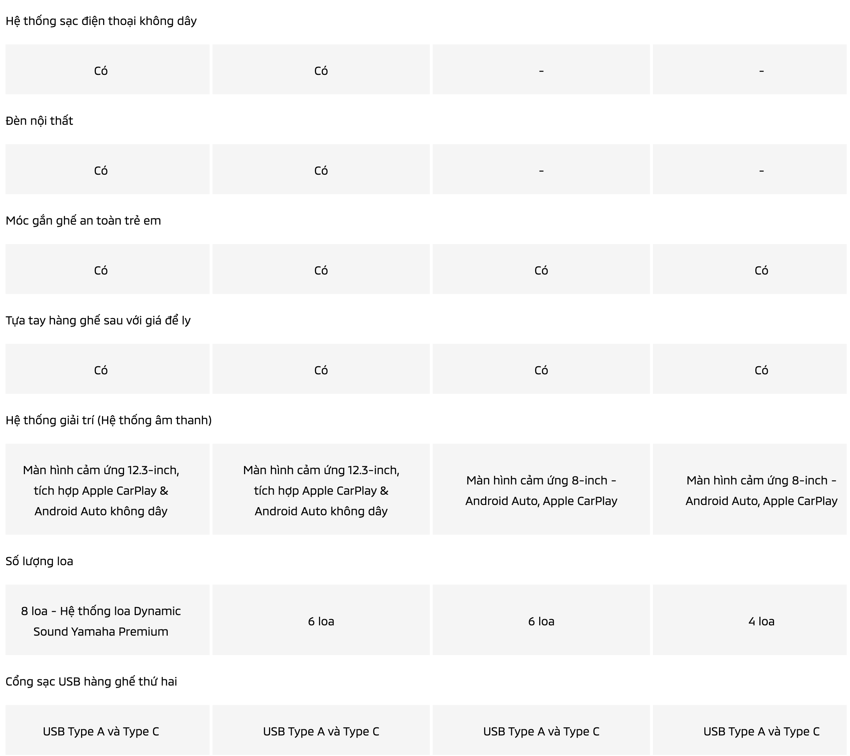Click second column's "6 loa" cell
This screenshot has height=756, width=850.
point(321,621)
